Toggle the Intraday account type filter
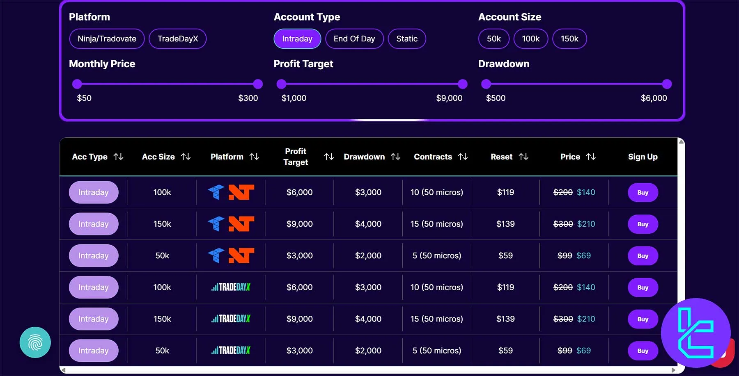The image size is (739, 376). click(297, 39)
